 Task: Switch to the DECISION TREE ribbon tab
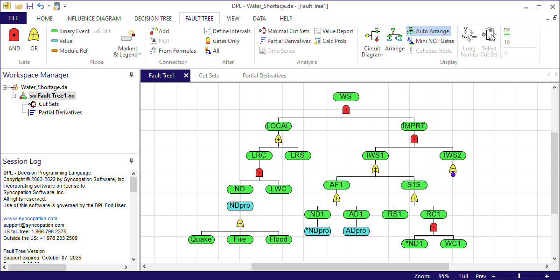(x=153, y=18)
